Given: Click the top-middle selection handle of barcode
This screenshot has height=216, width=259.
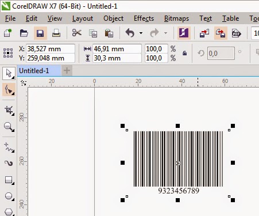Looking at the screenshot, I should (x=177, y=126).
